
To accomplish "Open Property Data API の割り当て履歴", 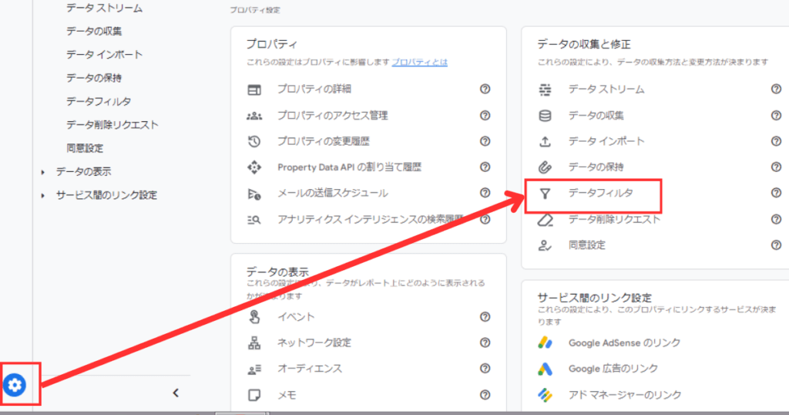I will 349,167.
